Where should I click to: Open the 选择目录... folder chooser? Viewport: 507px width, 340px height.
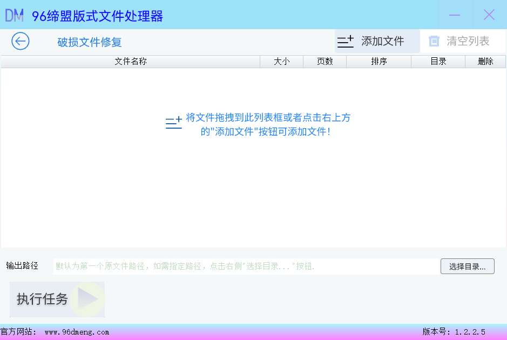467,266
